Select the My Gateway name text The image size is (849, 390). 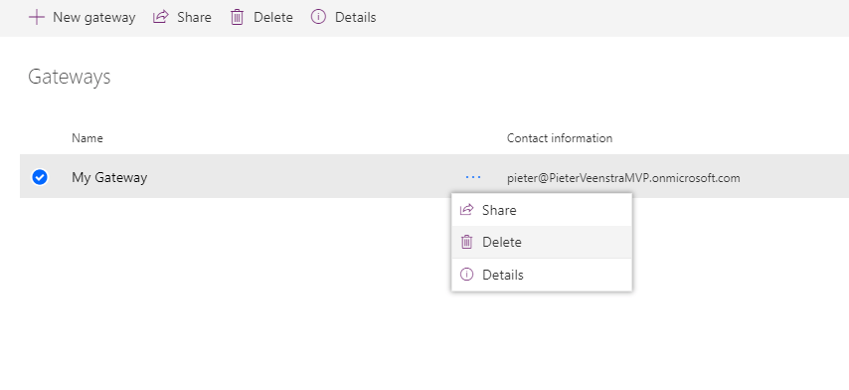(x=109, y=178)
